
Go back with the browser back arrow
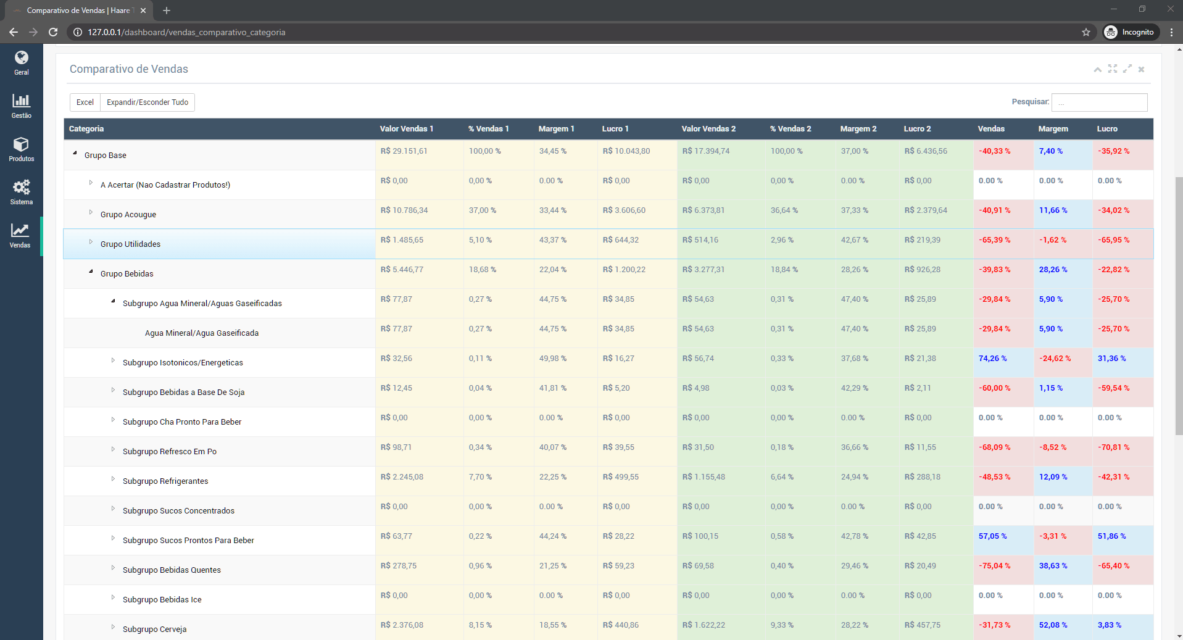point(13,32)
